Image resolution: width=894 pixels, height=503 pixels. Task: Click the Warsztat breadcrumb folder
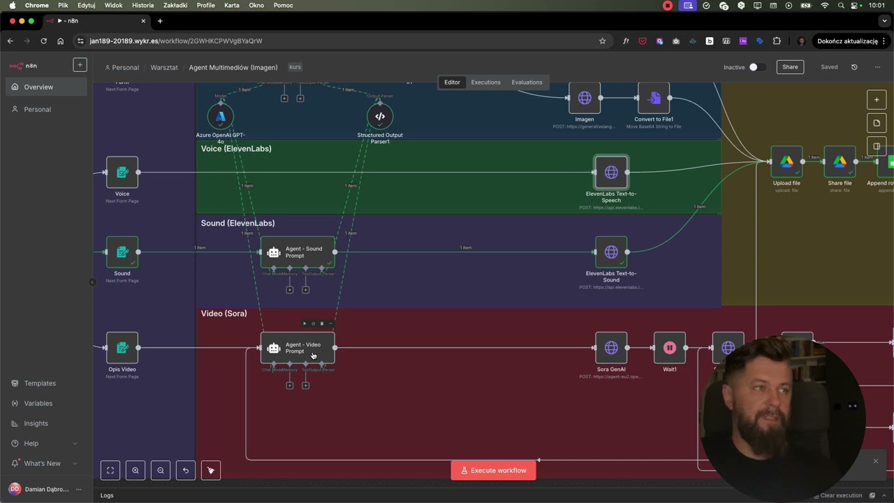tap(164, 68)
